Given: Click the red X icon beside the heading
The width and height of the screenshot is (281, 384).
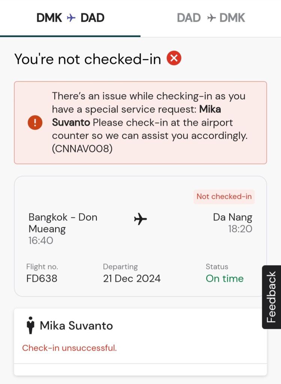Looking at the screenshot, I should coord(174,58).
